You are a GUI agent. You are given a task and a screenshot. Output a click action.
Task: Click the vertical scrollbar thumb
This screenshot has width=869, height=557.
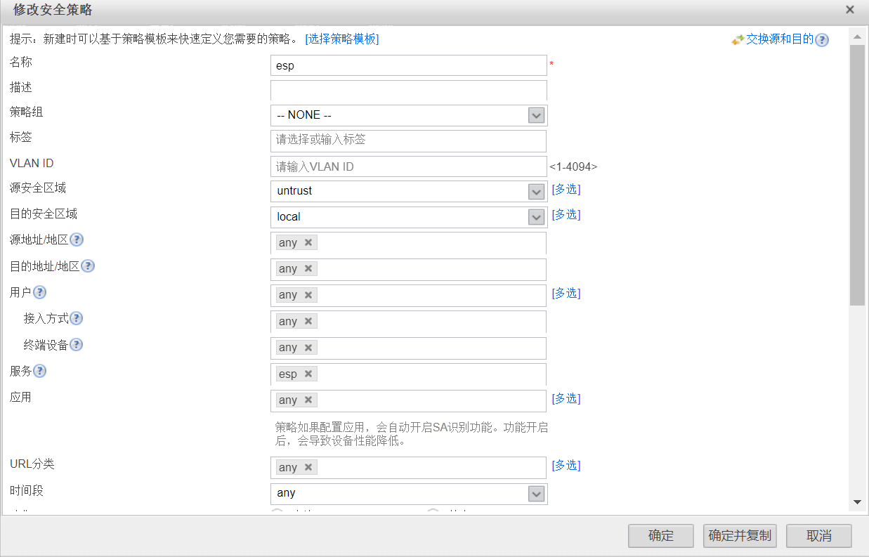click(857, 176)
